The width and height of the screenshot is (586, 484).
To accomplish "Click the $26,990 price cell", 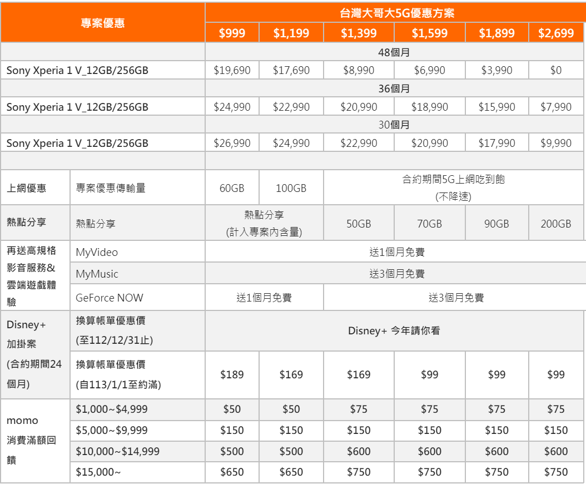I will pyautogui.click(x=232, y=143).
